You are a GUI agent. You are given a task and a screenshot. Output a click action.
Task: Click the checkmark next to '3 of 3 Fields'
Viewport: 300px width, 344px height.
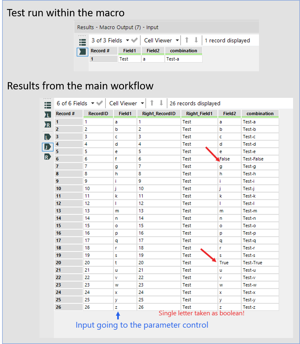tap(134, 40)
